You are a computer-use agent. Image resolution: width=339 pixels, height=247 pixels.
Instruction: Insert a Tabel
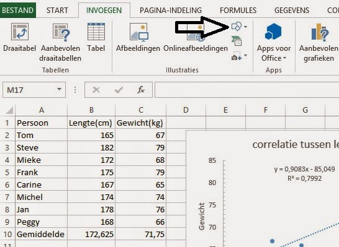[96, 38]
